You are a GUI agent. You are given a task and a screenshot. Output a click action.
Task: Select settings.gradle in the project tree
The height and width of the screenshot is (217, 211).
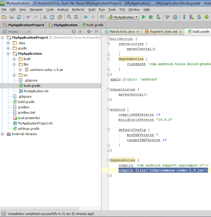[x=28, y=129]
